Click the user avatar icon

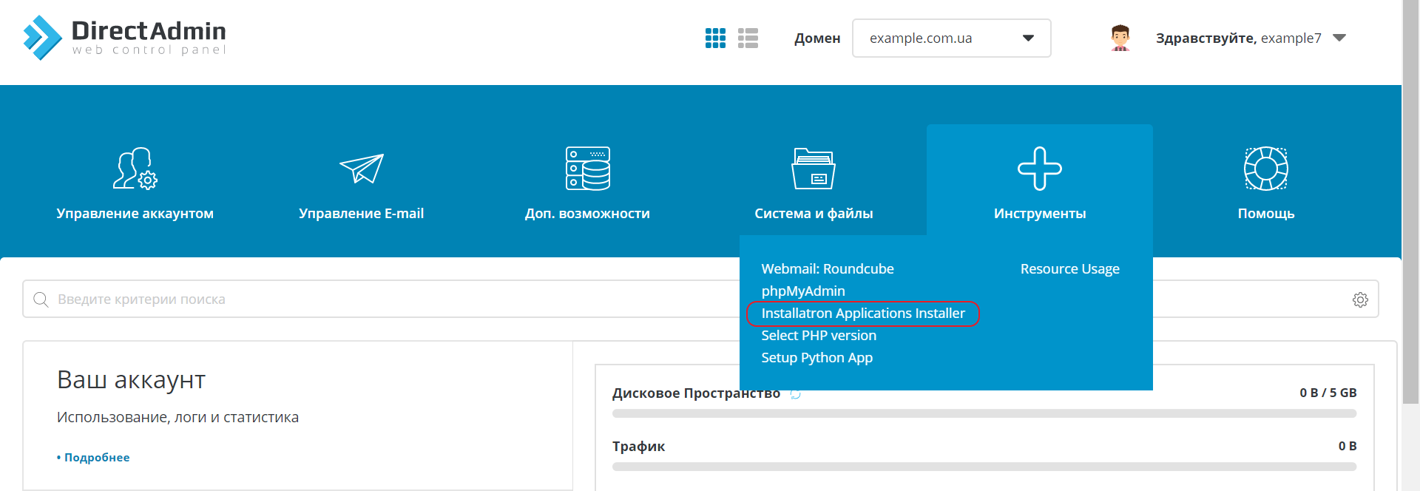[x=1120, y=38]
